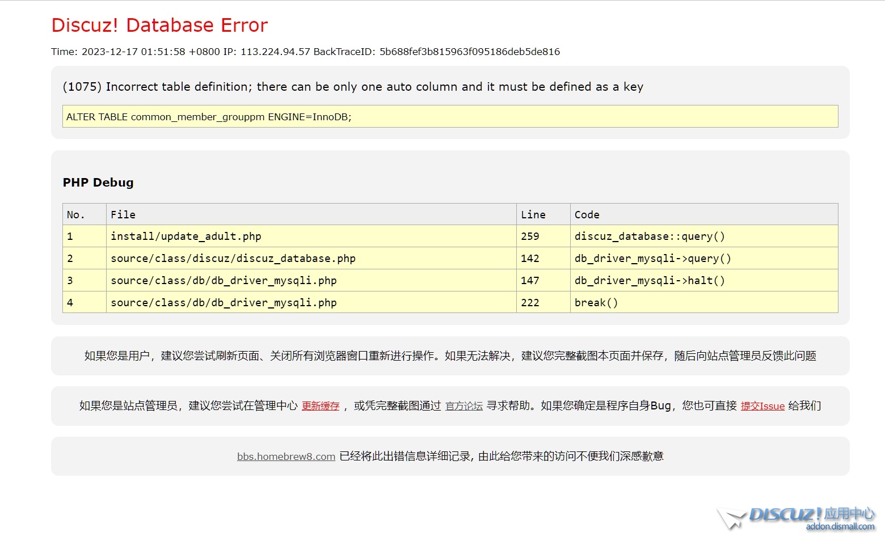885x541 pixels.
Task: Click the discuz_database::query() code cell
Action: pos(650,236)
